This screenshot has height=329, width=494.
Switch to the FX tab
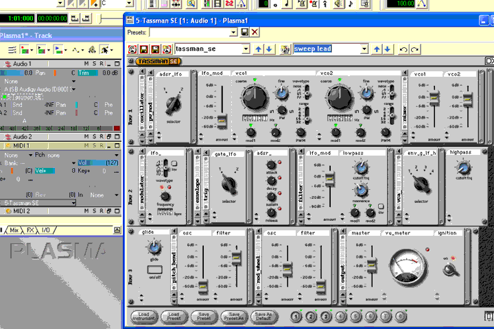click(x=30, y=230)
